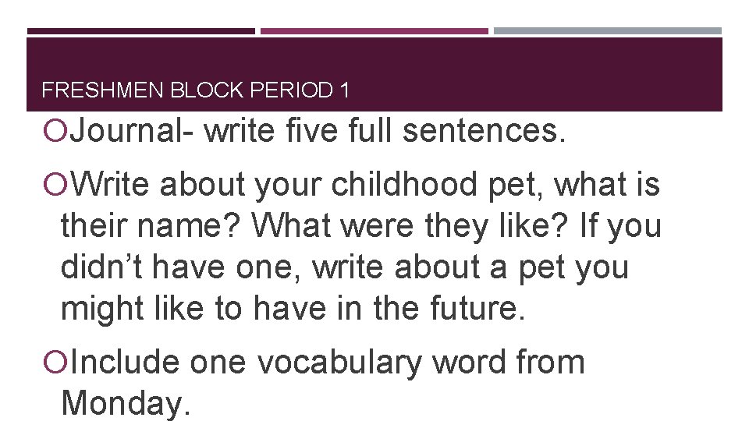Click empty area of maroon title banner
Viewport: 749px width, 421px height.
(x=546, y=74)
